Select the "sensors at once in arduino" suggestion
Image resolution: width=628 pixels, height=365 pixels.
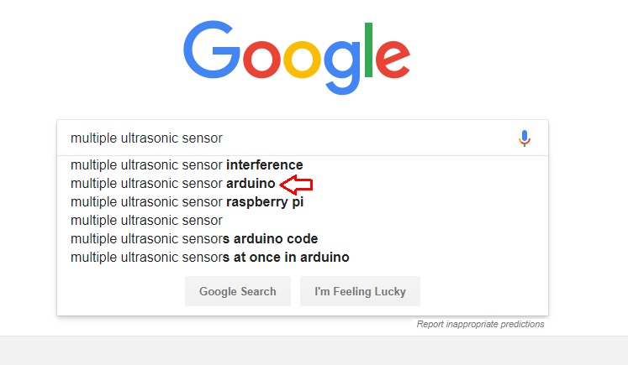[209, 257]
